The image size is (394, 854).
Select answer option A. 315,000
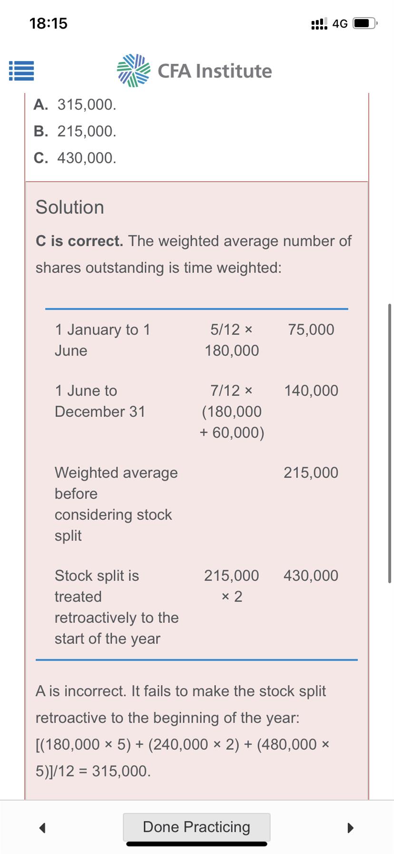(x=75, y=104)
